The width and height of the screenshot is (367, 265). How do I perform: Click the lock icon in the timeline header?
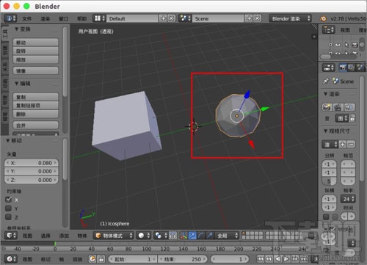pos(101,259)
